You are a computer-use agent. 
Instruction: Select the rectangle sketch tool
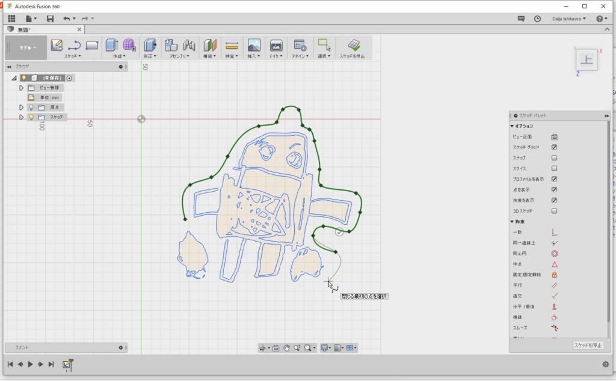(92, 46)
